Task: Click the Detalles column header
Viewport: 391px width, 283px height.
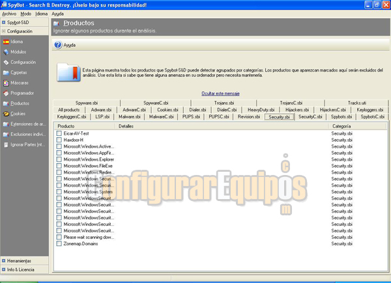Action: click(222, 126)
